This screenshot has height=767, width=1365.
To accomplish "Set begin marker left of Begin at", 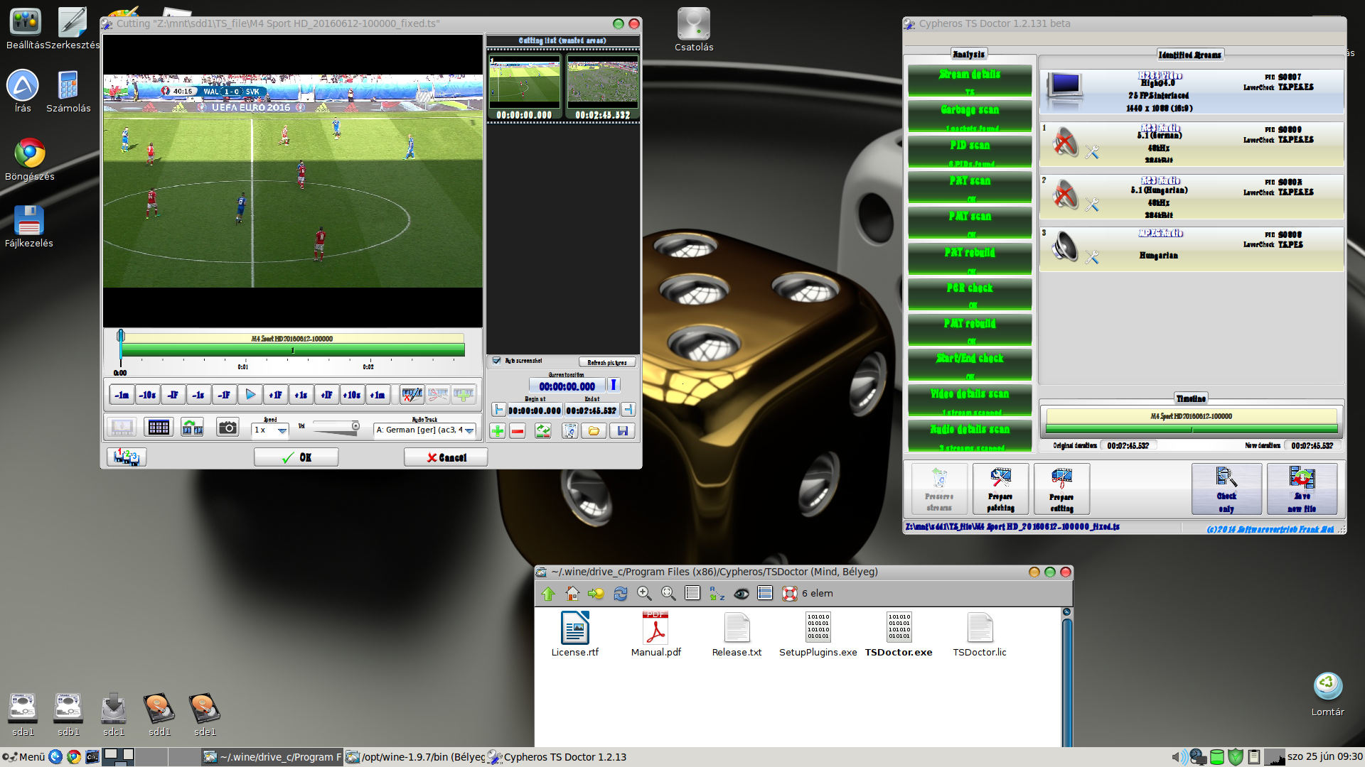I will [x=499, y=410].
